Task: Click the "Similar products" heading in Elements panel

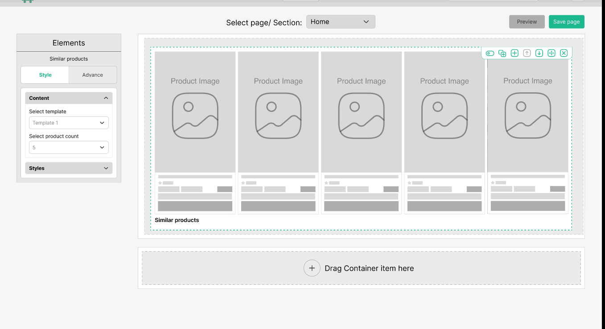Action: point(69,59)
